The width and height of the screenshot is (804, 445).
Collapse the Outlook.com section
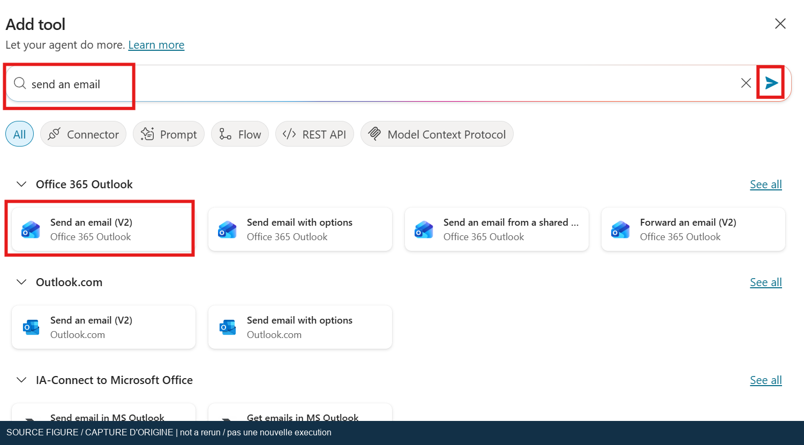[x=21, y=282]
